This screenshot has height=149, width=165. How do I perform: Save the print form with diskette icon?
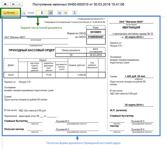tap(60, 13)
